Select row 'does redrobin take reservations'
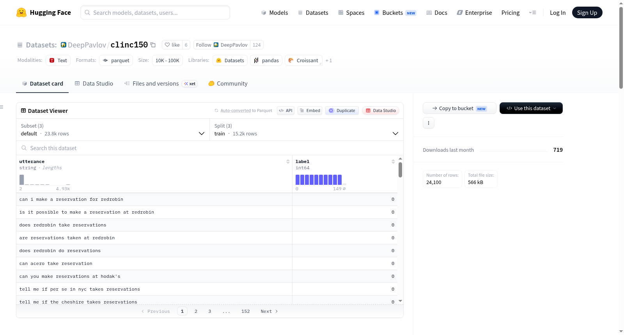624x335 pixels. (x=207, y=225)
